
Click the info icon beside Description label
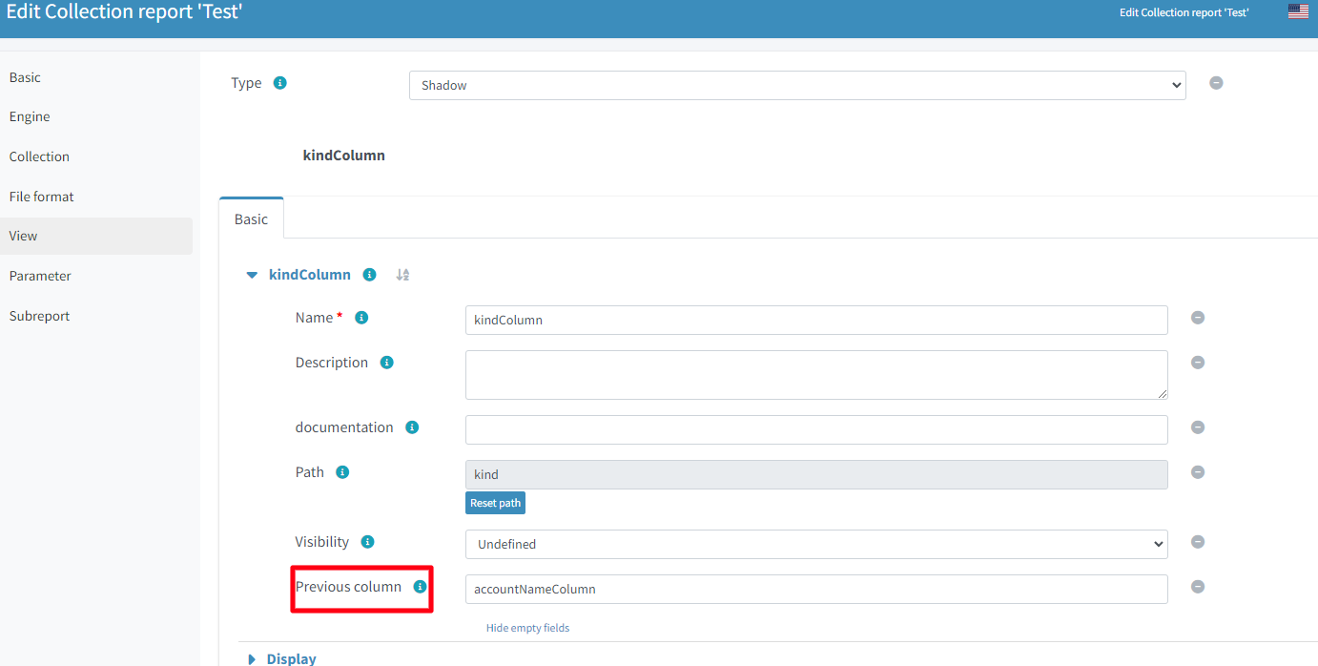386,363
